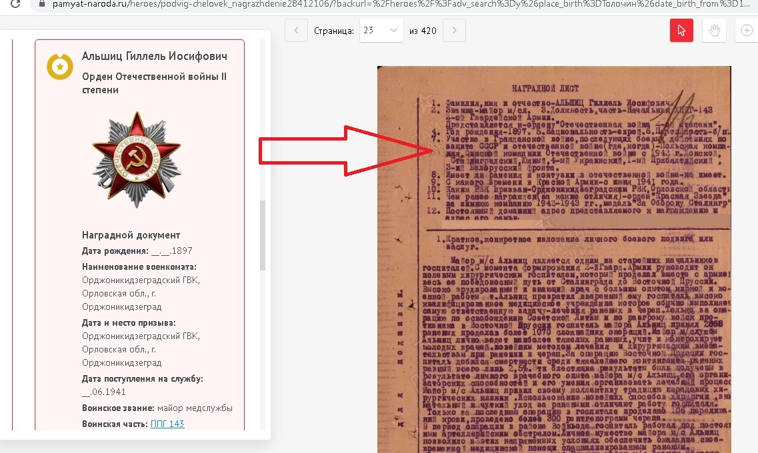Click the scanned award document image
Screen dimensions: 758x453
[x=554, y=259]
